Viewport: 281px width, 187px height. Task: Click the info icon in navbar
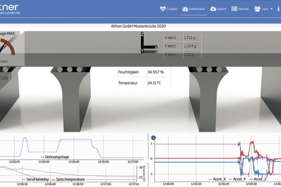click(278, 8)
